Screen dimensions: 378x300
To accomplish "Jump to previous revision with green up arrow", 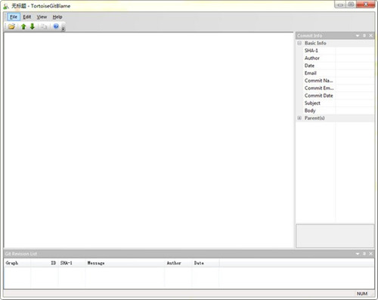I will (23, 26).
